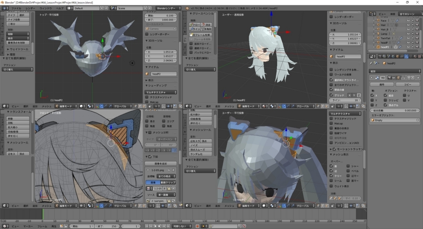Toggle the 下絵 background images checkbox

[150, 156]
